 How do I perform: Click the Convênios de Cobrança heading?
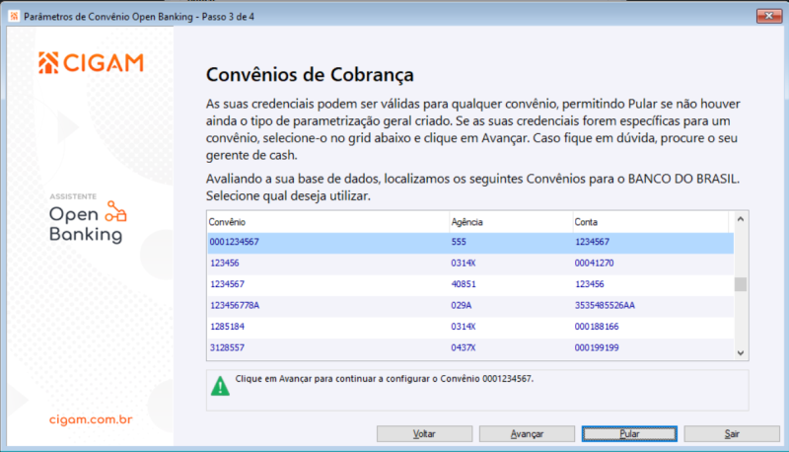point(310,74)
